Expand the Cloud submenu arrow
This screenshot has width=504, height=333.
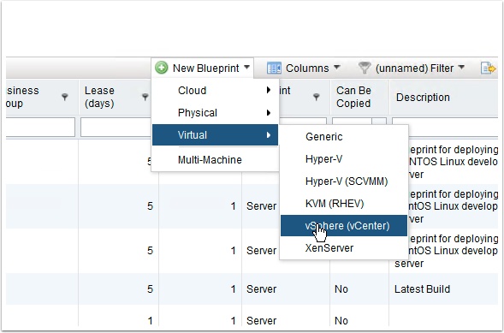point(269,91)
